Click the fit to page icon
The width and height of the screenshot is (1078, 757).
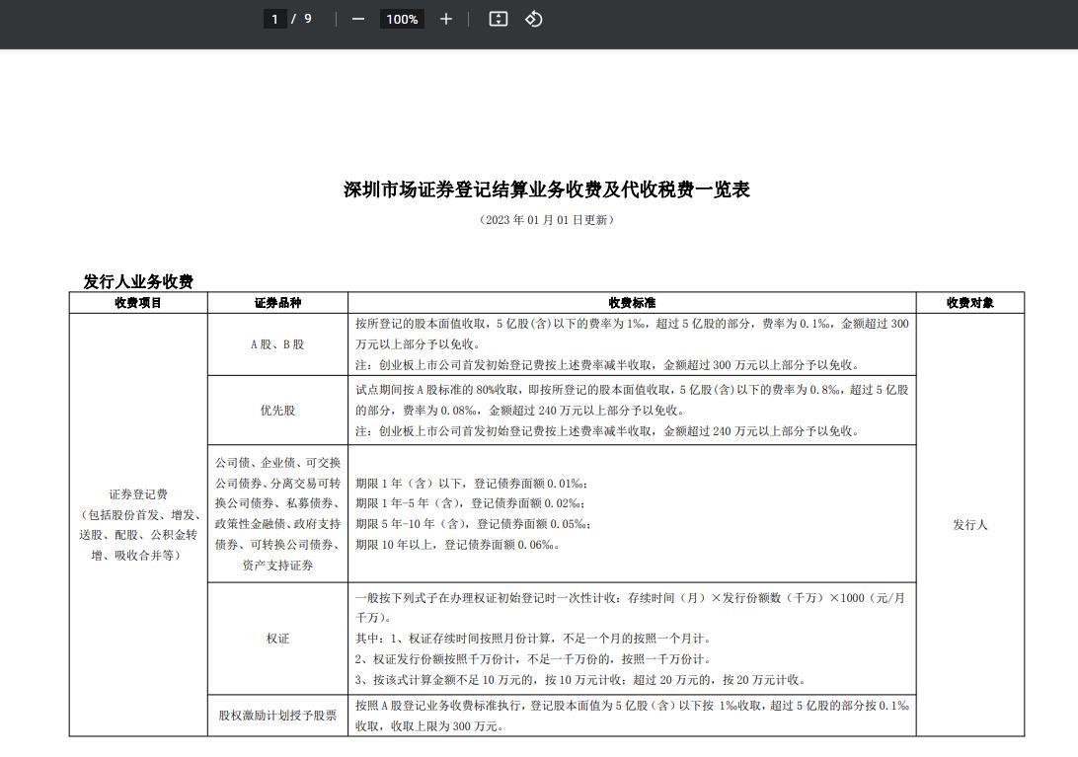click(x=498, y=20)
